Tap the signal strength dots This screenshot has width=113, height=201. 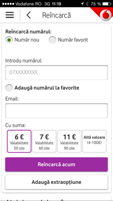pyautogui.click(x=8, y=4)
